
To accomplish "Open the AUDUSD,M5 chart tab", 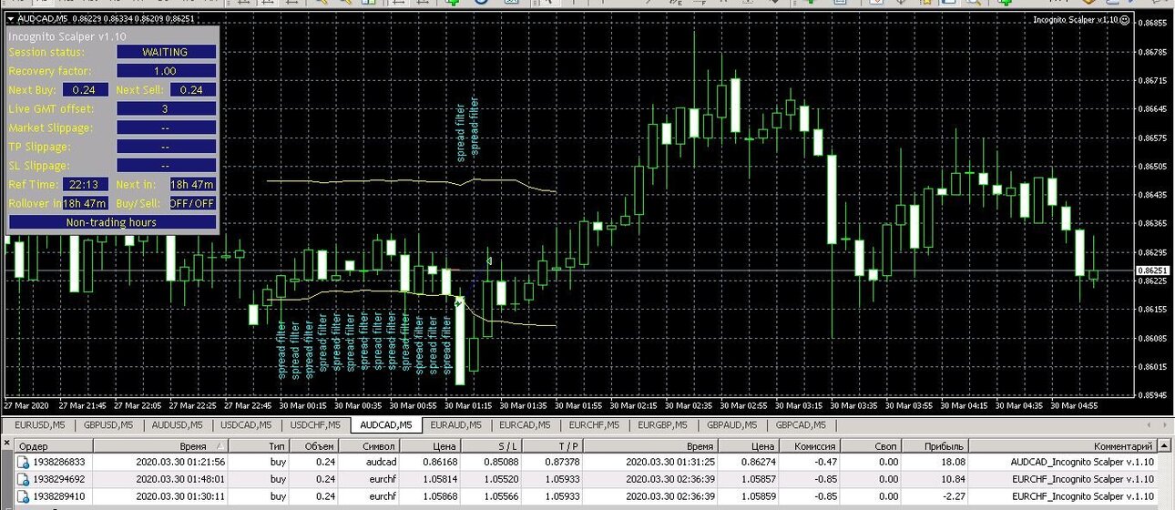I will [x=178, y=424].
